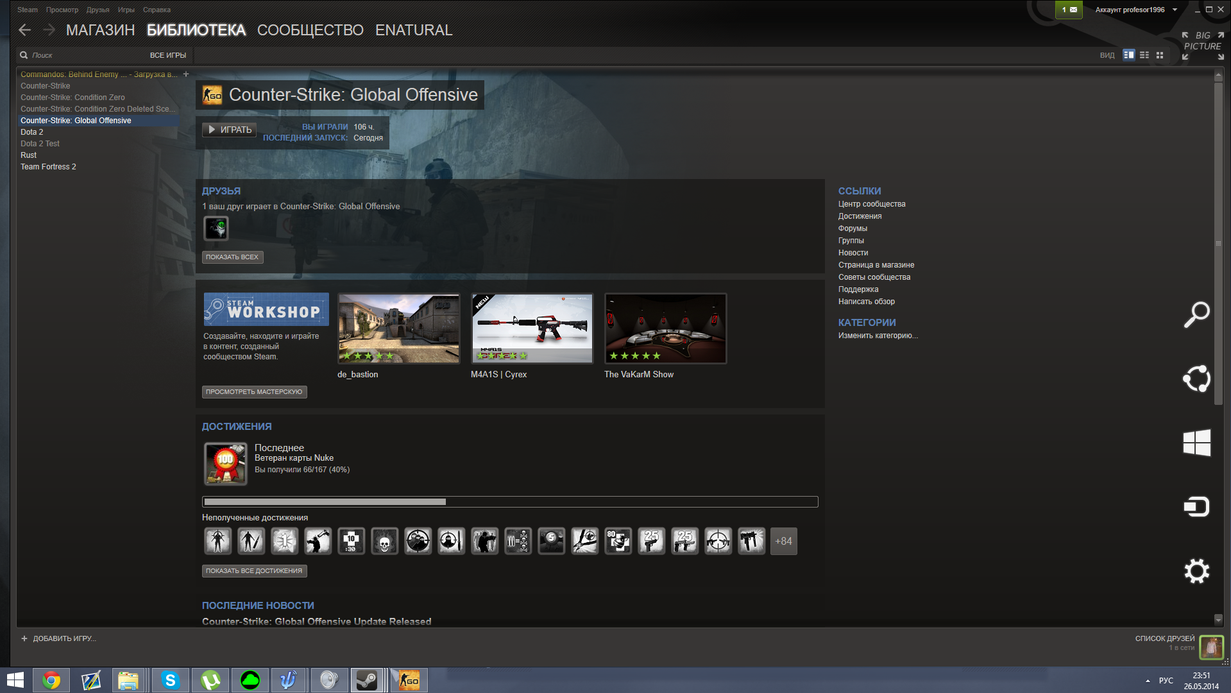Select Dota 2 in the game list
Image resolution: width=1231 pixels, height=693 pixels.
(32, 132)
